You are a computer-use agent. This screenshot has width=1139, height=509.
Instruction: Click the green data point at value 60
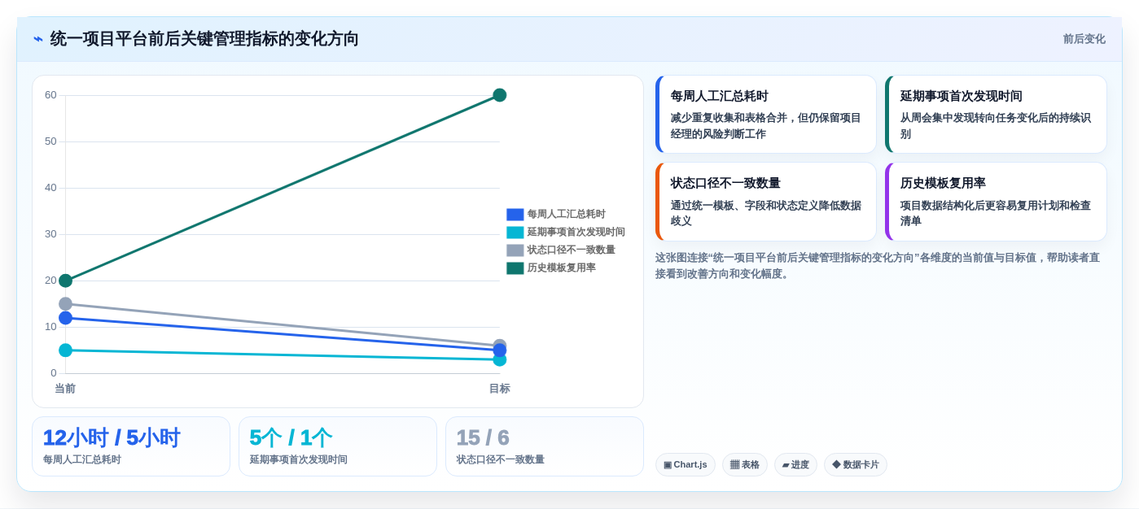click(x=500, y=95)
